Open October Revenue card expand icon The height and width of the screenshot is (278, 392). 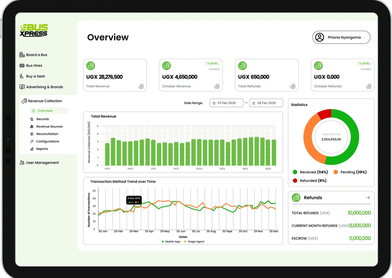217,86
